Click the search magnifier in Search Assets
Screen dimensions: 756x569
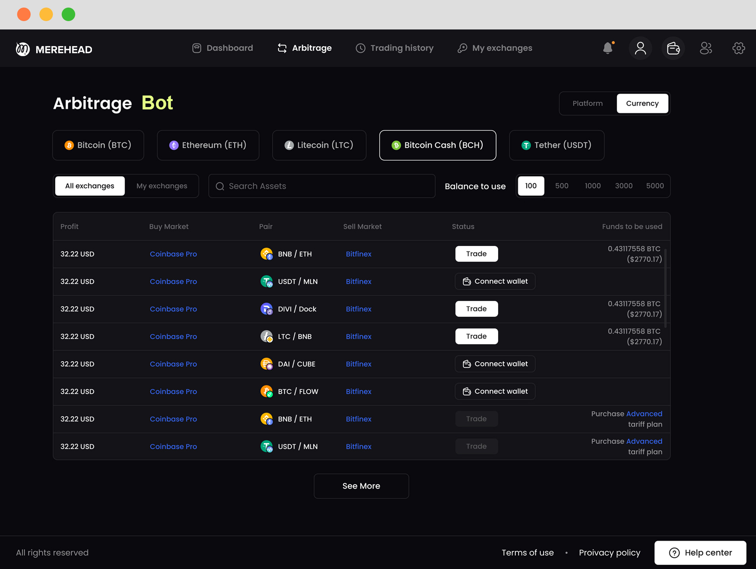[220, 186]
